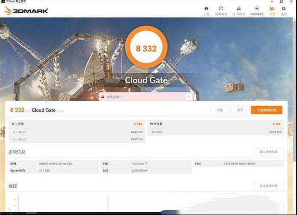The width and height of the screenshot is (297, 215).
Task: Click the SystemInfo version v5.1.620 value
Action: click(45, 171)
